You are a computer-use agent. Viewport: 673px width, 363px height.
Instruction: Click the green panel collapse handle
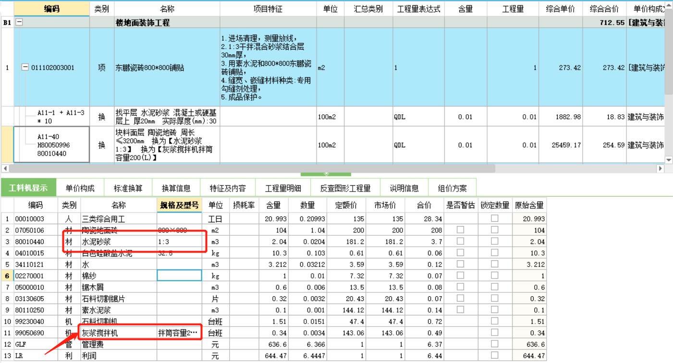pos(326,174)
